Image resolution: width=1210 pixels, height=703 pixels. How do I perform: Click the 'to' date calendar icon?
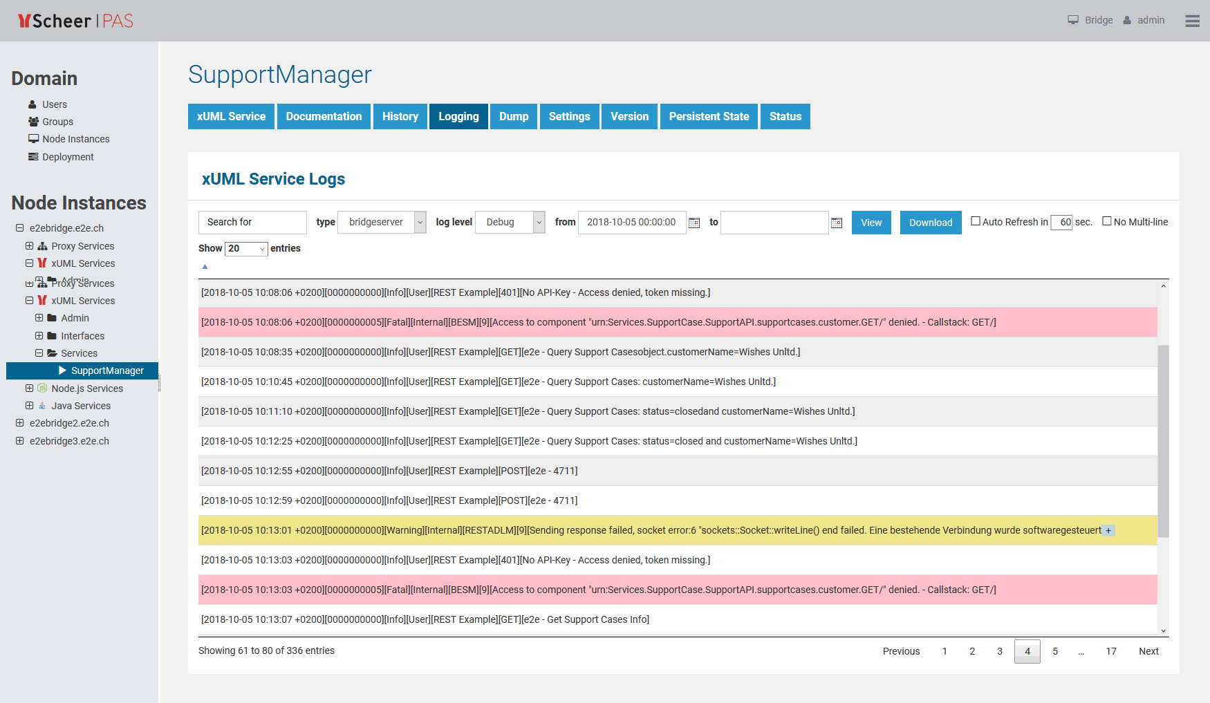(837, 223)
